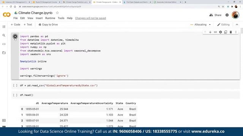The height and width of the screenshot is (136, 243).
Task: Open the Insert menu
Action: click(39, 18)
